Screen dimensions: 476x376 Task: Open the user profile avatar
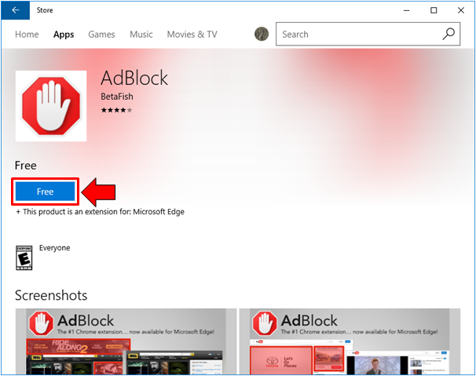262,34
